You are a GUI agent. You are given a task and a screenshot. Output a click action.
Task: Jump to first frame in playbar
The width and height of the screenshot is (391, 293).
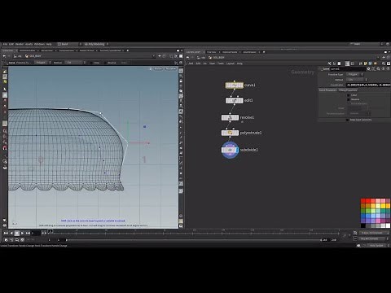[x=6, y=233]
